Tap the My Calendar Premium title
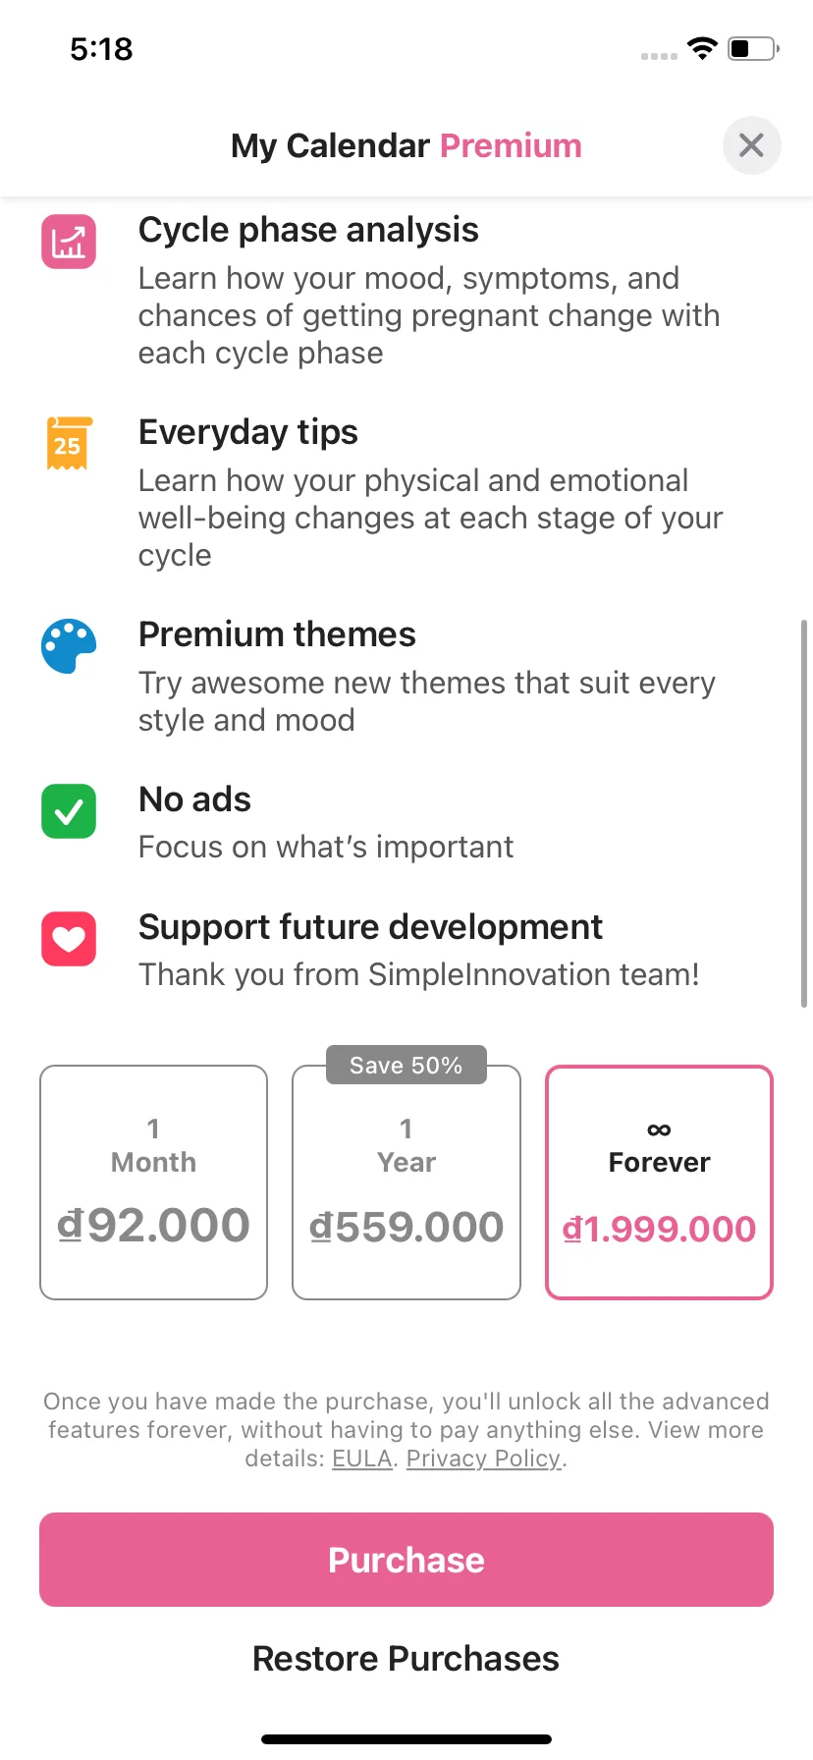Screen dimensions: 813x1760 click(x=406, y=145)
